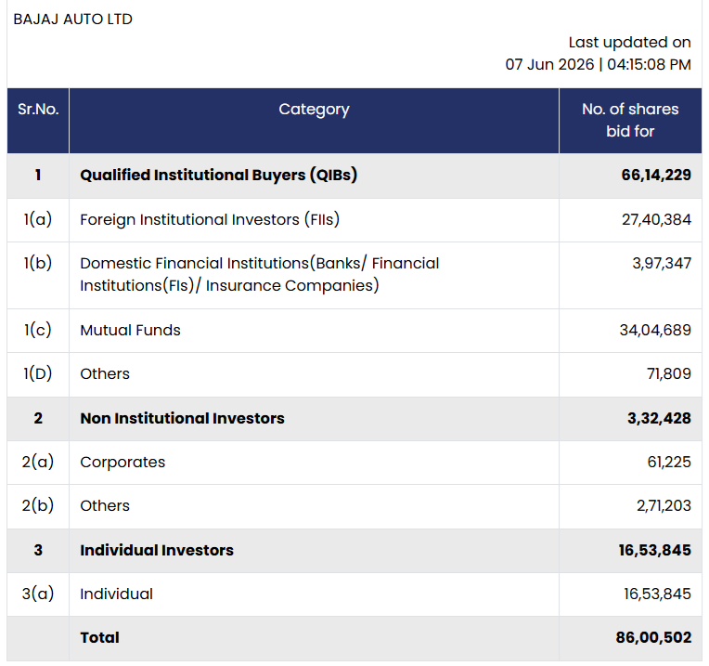This screenshot has width=709, height=666.
Task: Click the Others label in row 1(D)
Action: point(105,373)
